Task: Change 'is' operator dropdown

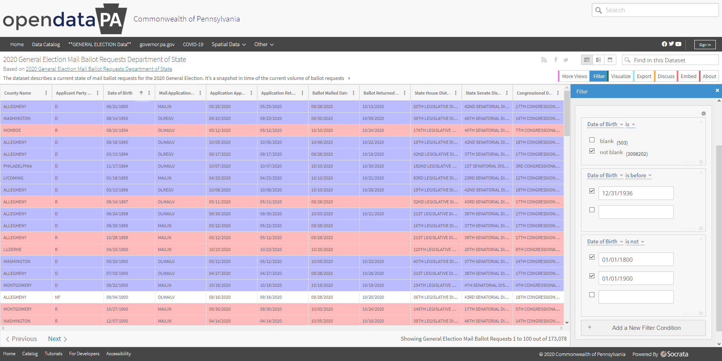Action: tap(630, 124)
